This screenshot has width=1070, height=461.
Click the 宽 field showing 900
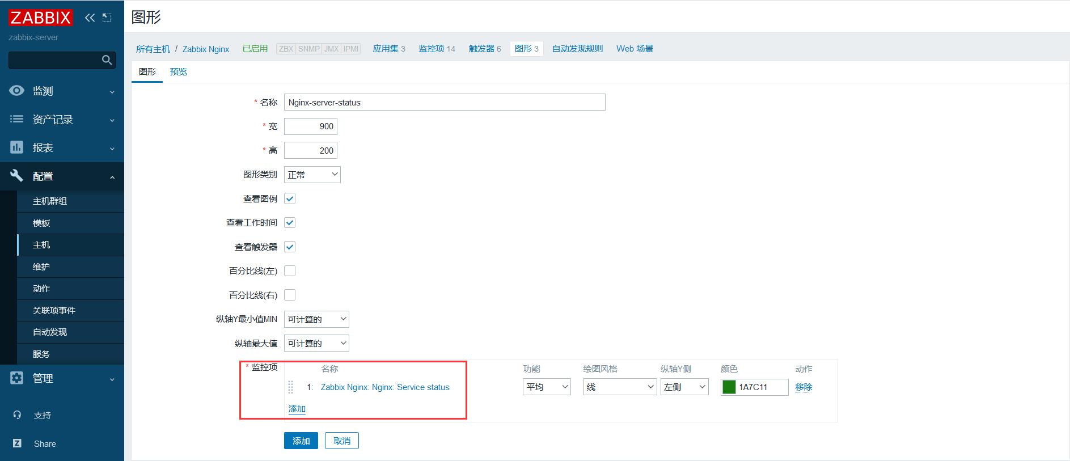(311, 126)
